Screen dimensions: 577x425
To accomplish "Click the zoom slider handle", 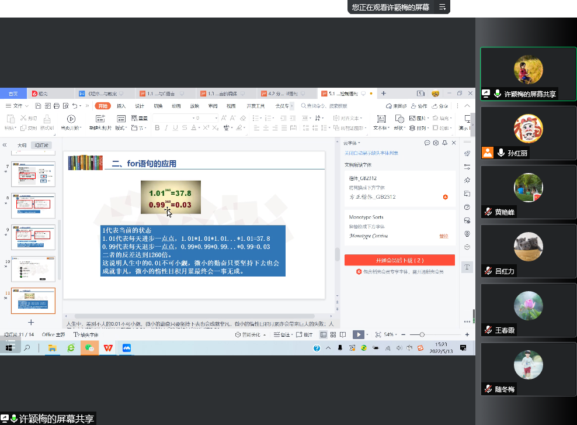I will (x=422, y=334).
